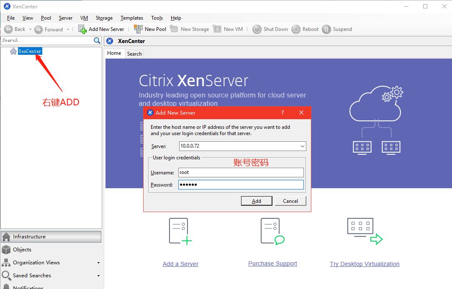This screenshot has height=289, width=452.
Task: Maximize the XenCenter window
Action: pos(425,6)
